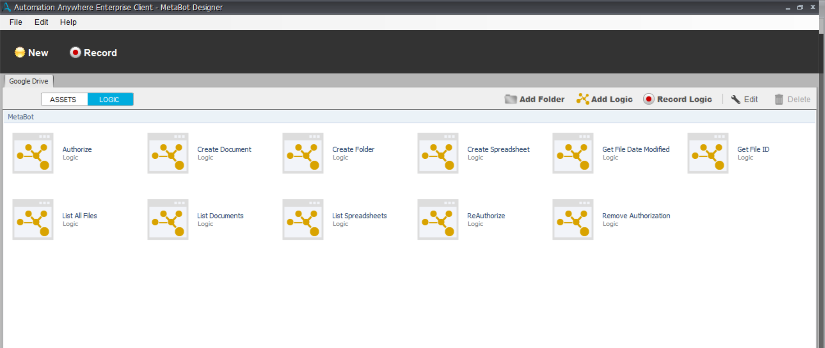Click the Record Logic label

tap(684, 99)
